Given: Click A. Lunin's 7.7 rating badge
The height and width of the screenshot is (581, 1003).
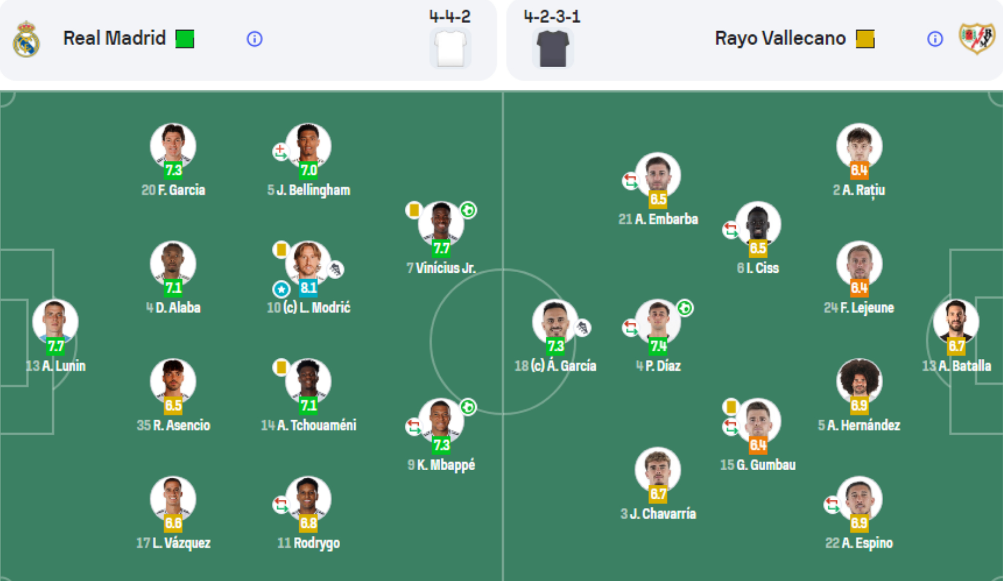Looking at the screenshot, I should 56,346.
